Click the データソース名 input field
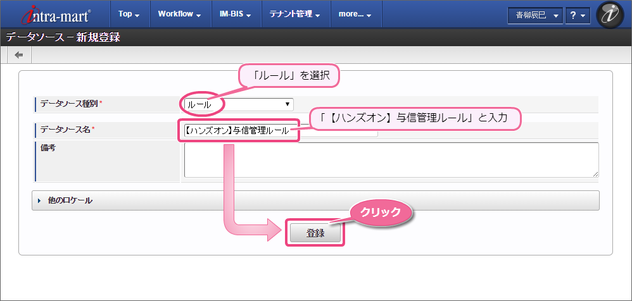This screenshot has width=632, height=301. tap(281, 130)
